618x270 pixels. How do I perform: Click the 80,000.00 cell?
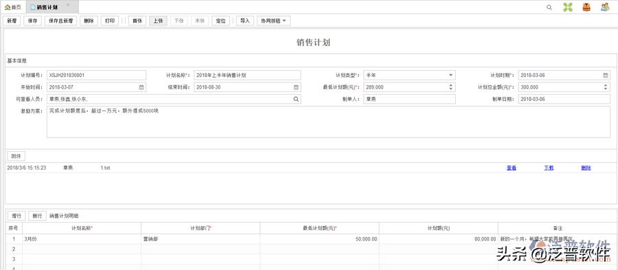(439, 239)
